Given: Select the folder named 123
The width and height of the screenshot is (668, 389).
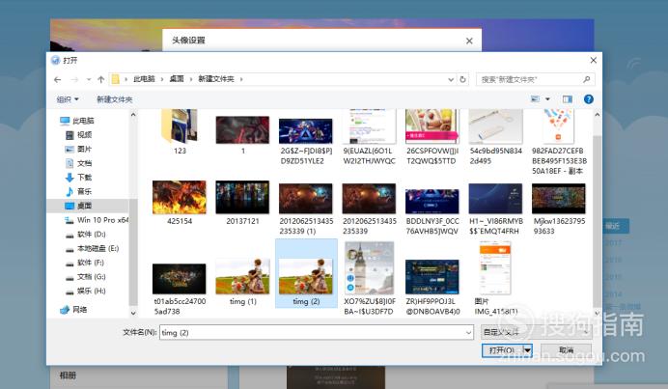Looking at the screenshot, I should [x=180, y=131].
